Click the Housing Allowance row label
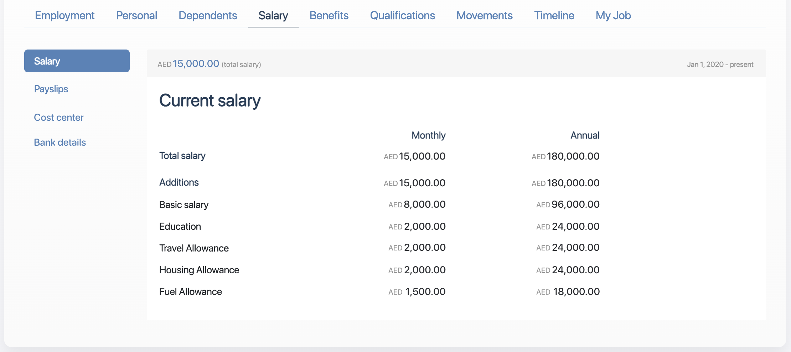The height and width of the screenshot is (352, 791). point(199,270)
